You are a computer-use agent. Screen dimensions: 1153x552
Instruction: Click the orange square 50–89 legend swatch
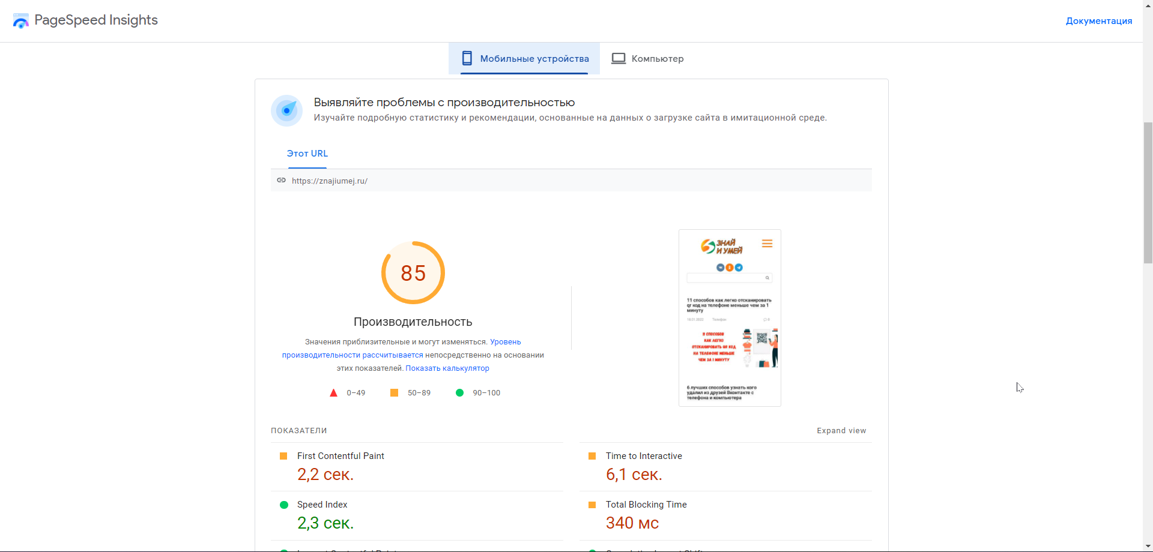[x=394, y=393]
